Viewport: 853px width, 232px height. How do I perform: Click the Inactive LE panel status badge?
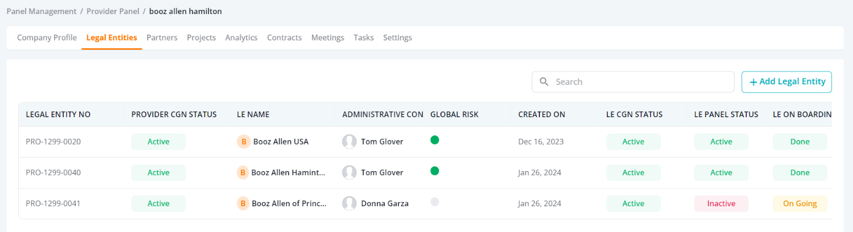point(721,204)
